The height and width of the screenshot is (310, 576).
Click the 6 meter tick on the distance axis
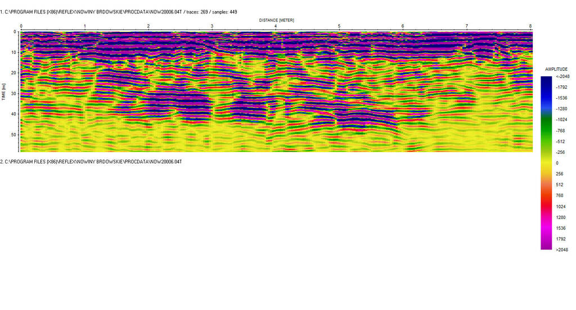point(403,26)
